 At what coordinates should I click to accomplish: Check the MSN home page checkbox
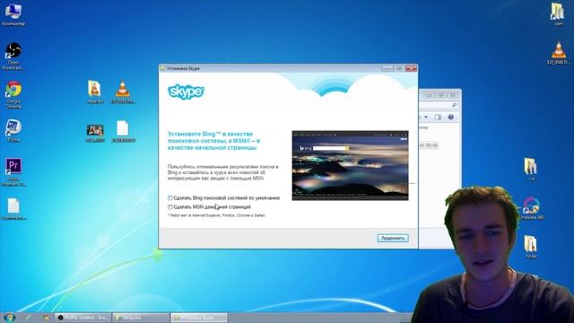click(x=170, y=207)
